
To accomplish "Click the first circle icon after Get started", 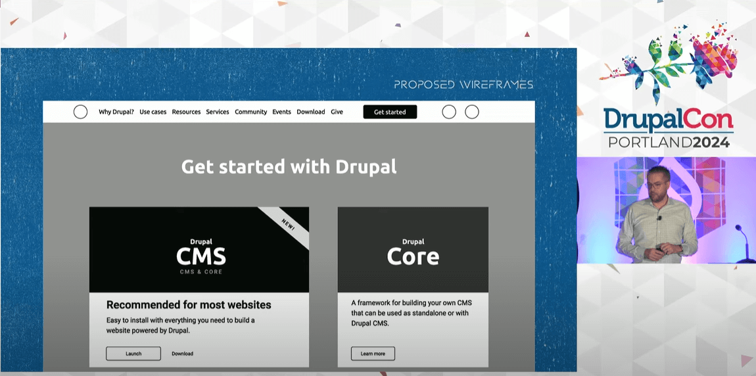I will point(449,112).
